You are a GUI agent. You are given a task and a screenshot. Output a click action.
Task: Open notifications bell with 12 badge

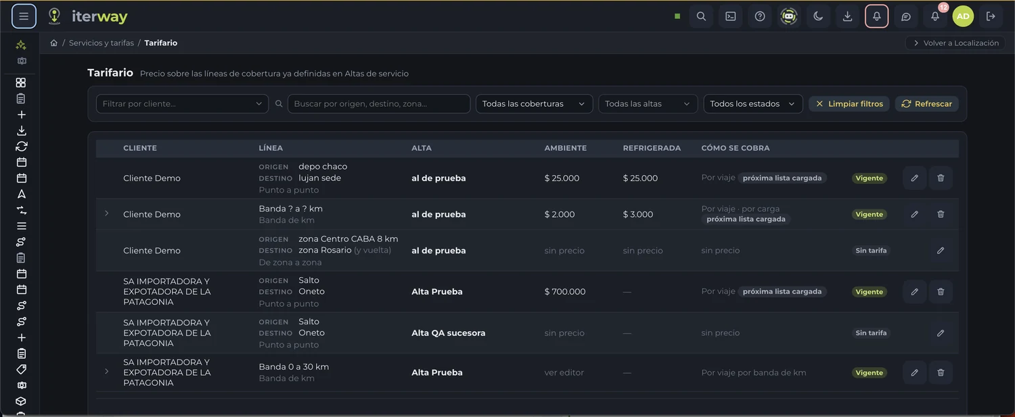935,16
